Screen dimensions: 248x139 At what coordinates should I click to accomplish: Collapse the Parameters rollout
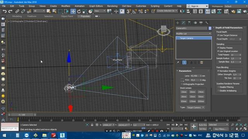pos(185,71)
